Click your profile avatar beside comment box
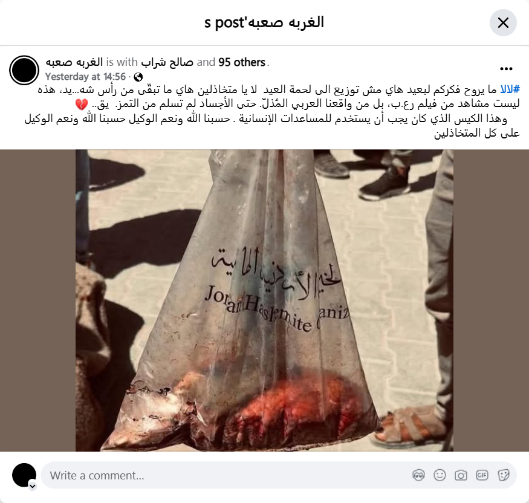The height and width of the screenshot is (503, 529). (24, 475)
